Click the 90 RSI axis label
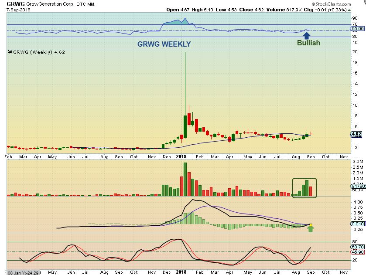 pyautogui.click(x=355, y=18)
